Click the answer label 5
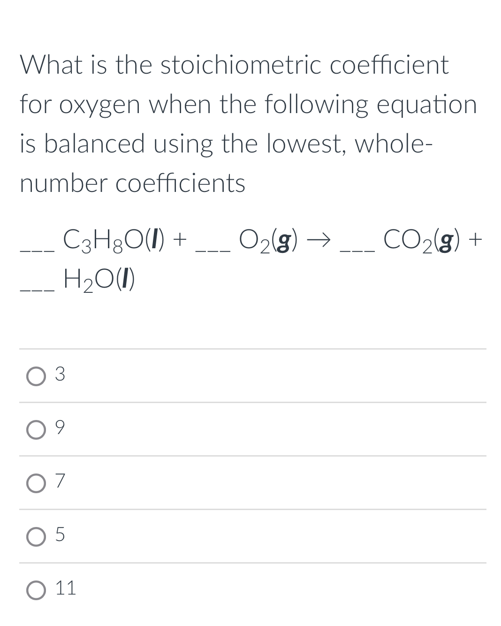The image size is (501, 626). pyautogui.click(x=59, y=535)
